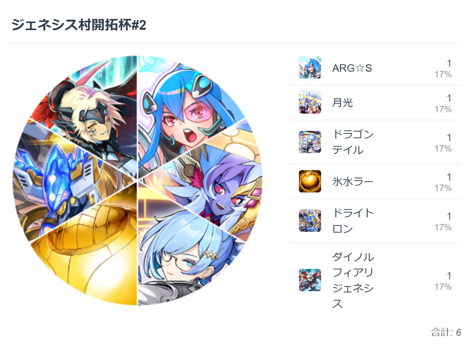Click the ARG☆S deck icon in legend

click(x=310, y=68)
